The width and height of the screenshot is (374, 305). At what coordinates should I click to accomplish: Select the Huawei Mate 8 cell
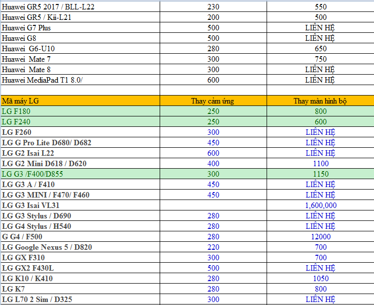[x=81, y=70]
